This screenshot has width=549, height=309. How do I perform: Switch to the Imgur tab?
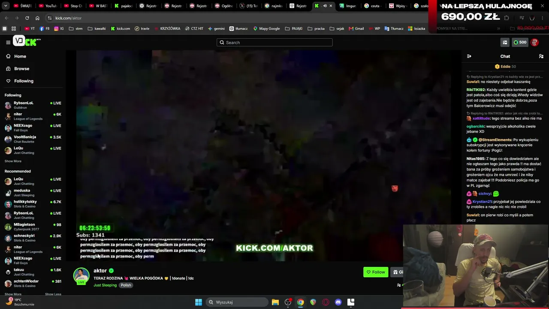point(347,6)
